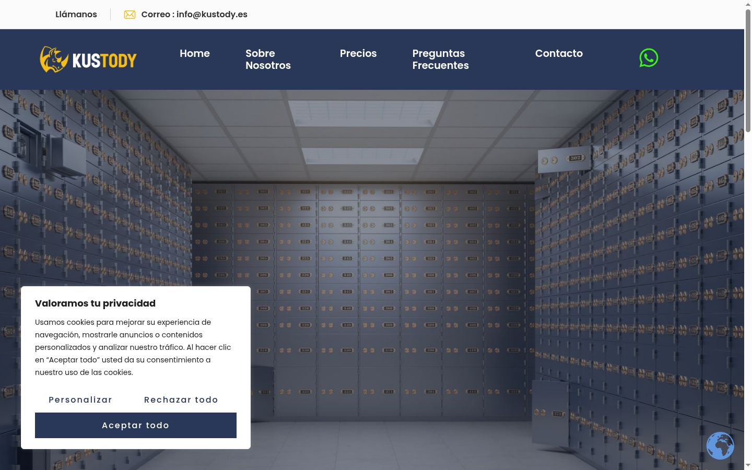Open the WhatsApp chat icon
The image size is (752, 470).
click(649, 58)
